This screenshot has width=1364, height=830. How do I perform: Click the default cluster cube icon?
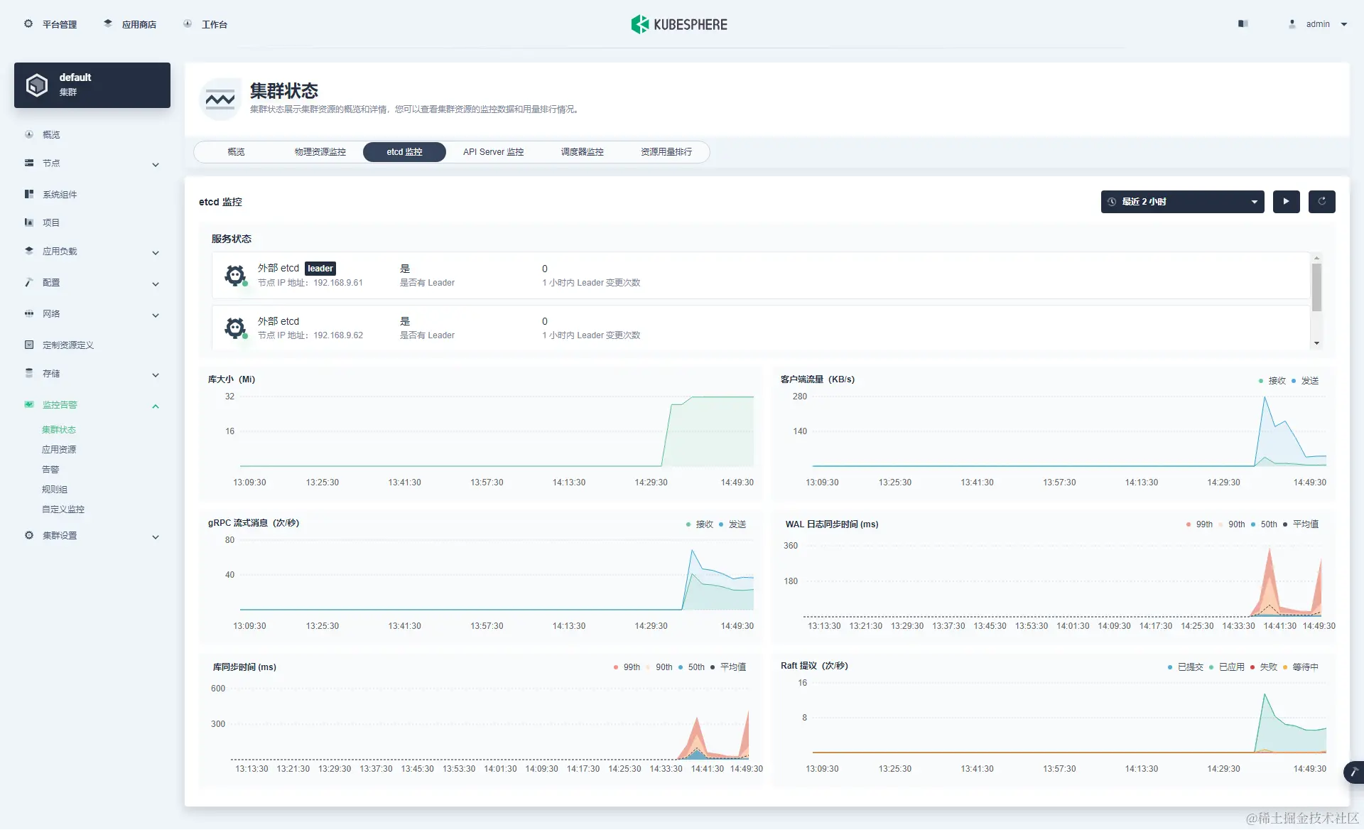tap(37, 85)
